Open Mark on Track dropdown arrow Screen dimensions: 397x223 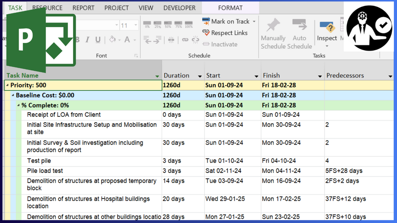click(254, 21)
